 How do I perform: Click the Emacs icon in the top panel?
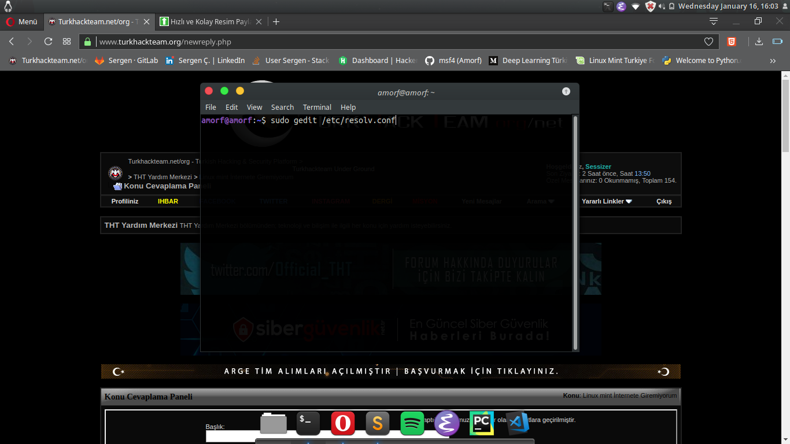click(622, 6)
